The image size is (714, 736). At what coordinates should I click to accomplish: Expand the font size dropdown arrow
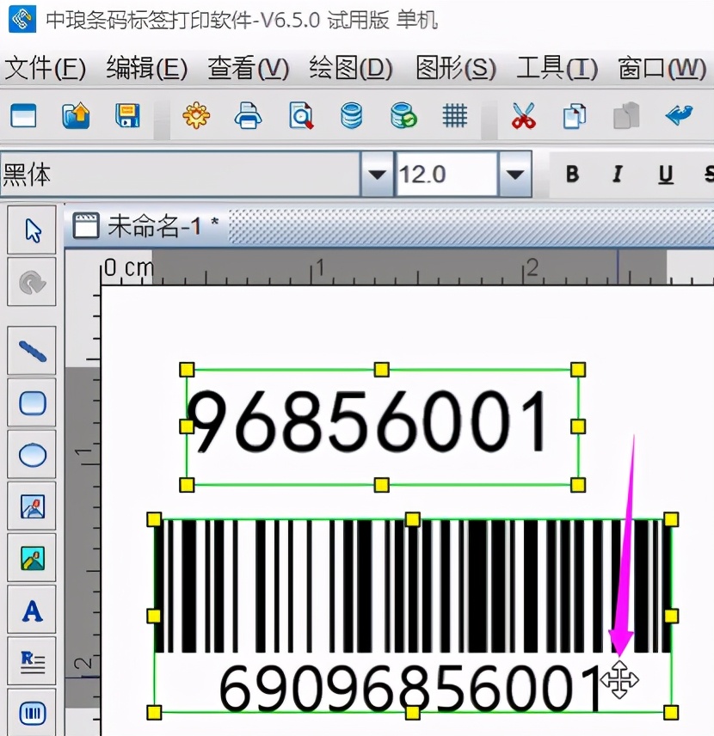[x=515, y=175]
